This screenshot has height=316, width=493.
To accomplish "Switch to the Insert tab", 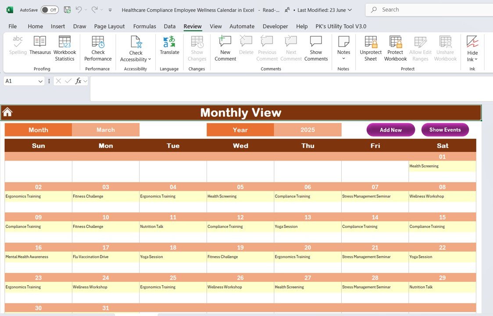I will [58, 26].
